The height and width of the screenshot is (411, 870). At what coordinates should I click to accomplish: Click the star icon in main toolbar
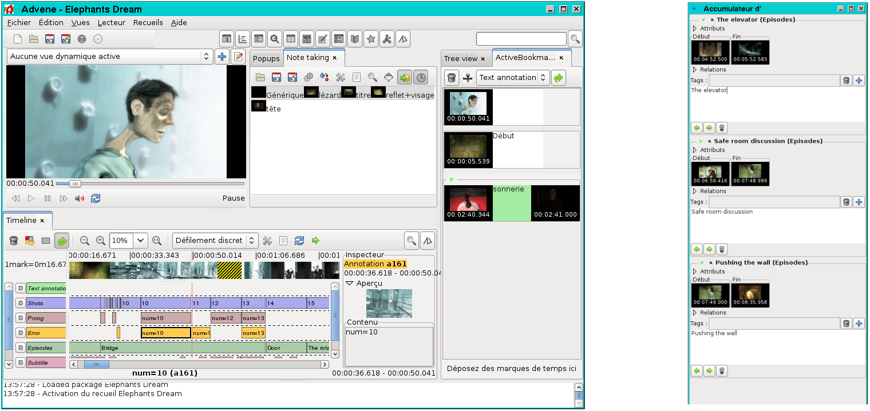click(x=371, y=39)
